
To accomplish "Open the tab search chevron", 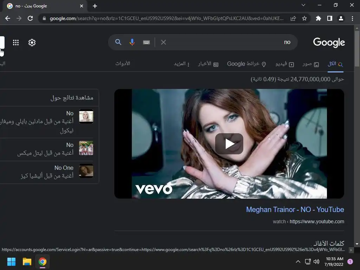I will 303,5.
